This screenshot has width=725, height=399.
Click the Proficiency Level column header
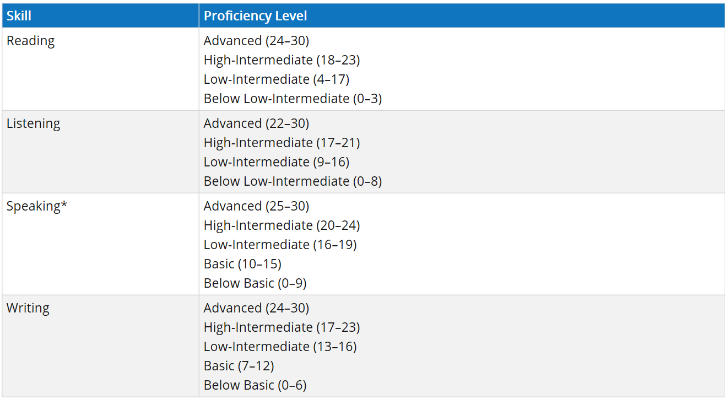462,15
